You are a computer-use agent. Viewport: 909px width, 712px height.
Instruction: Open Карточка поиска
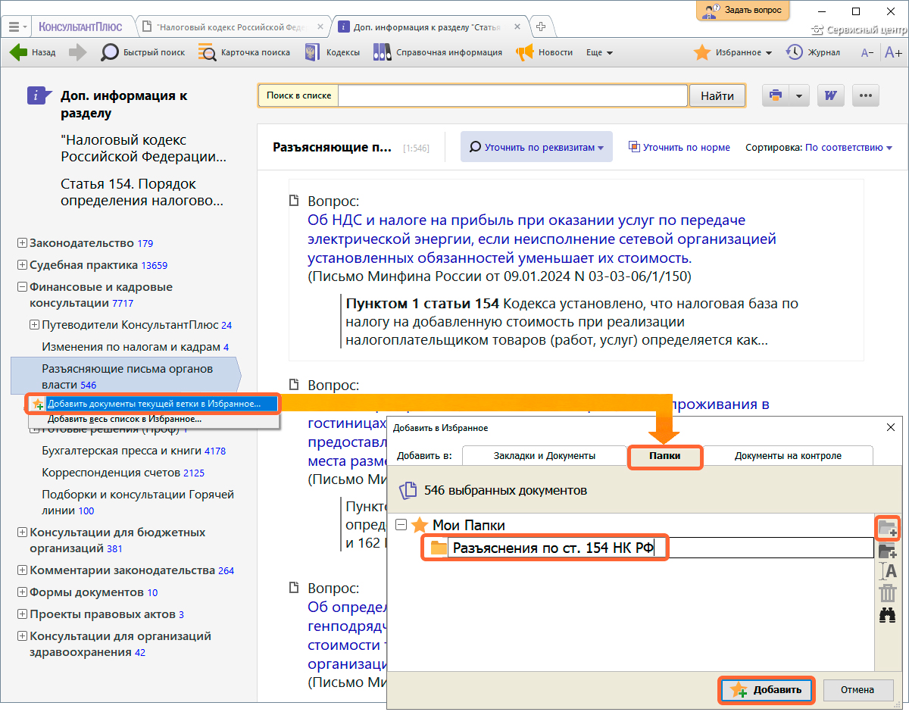point(244,52)
